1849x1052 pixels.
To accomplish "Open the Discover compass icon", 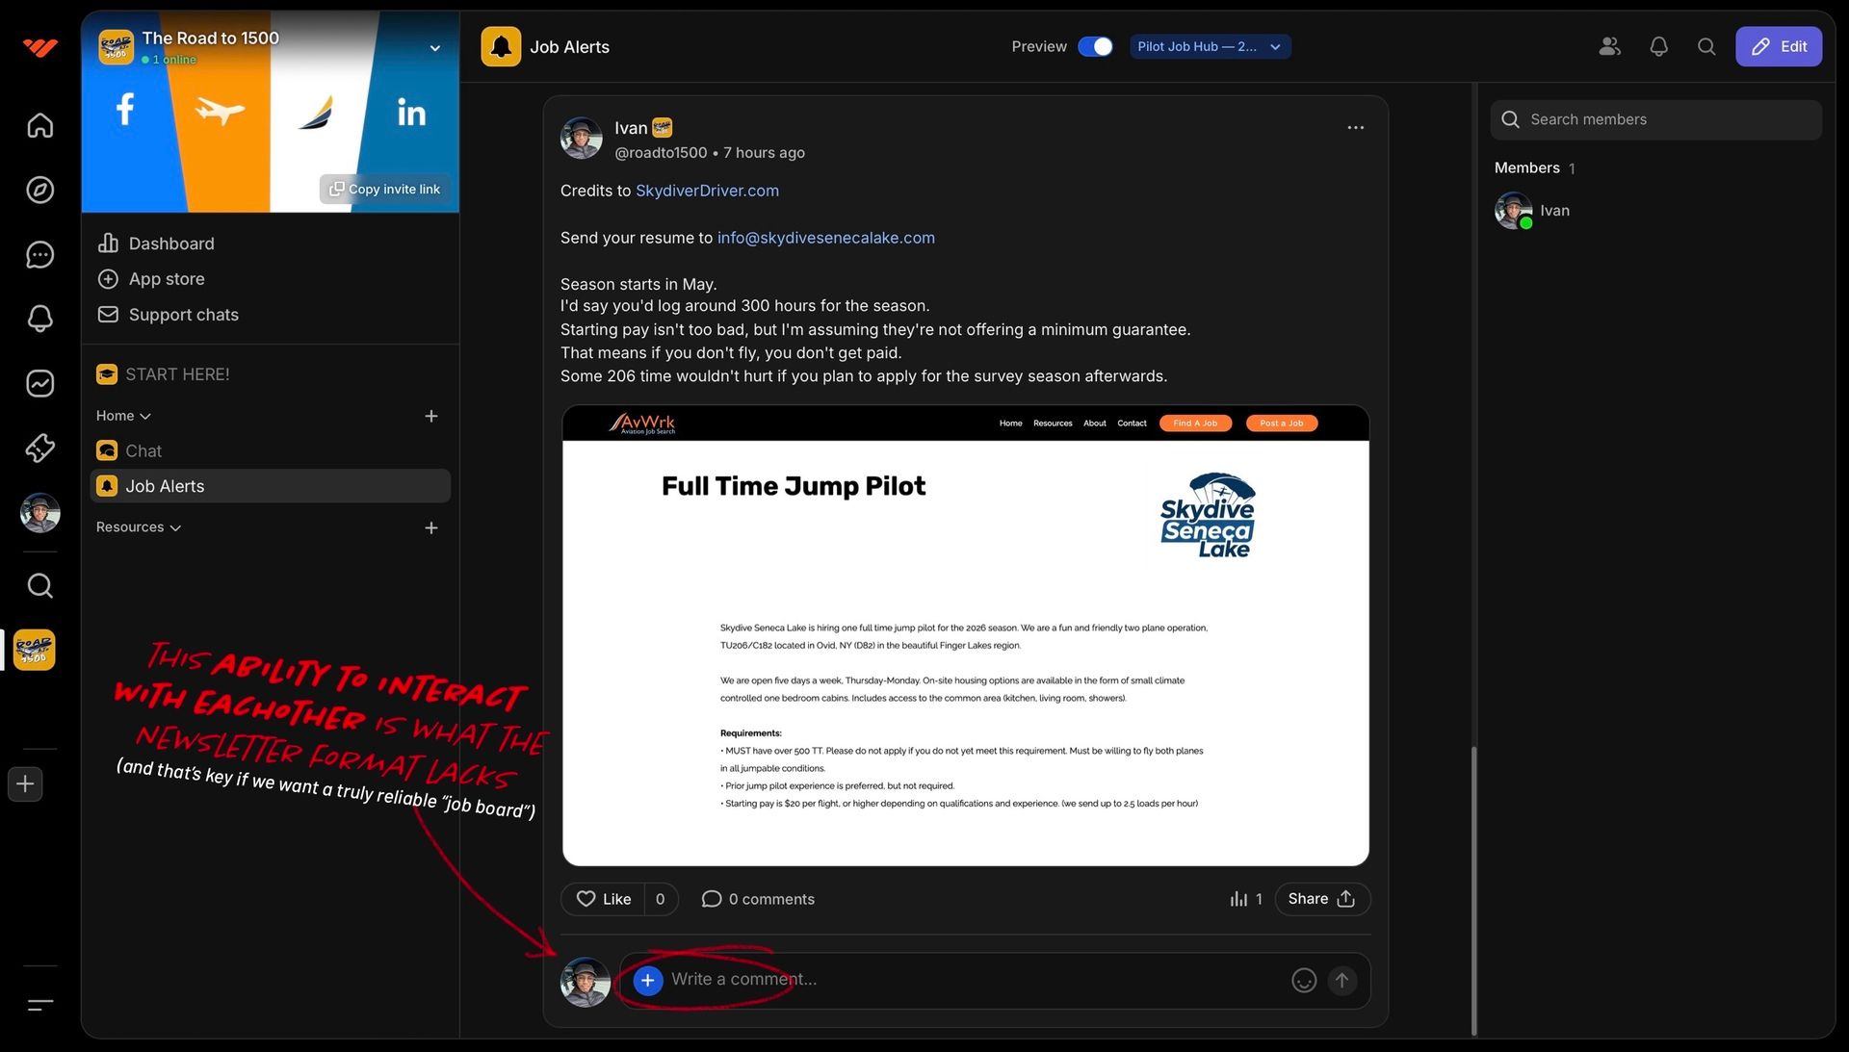I will point(39,190).
